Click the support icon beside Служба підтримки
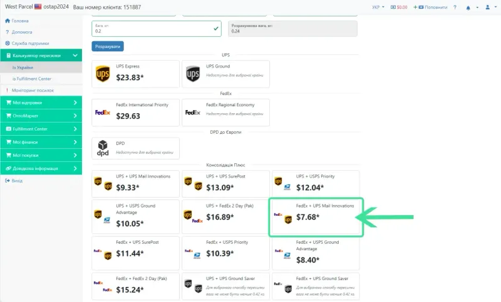Viewport: 501px width, 302px height. pos(8,43)
